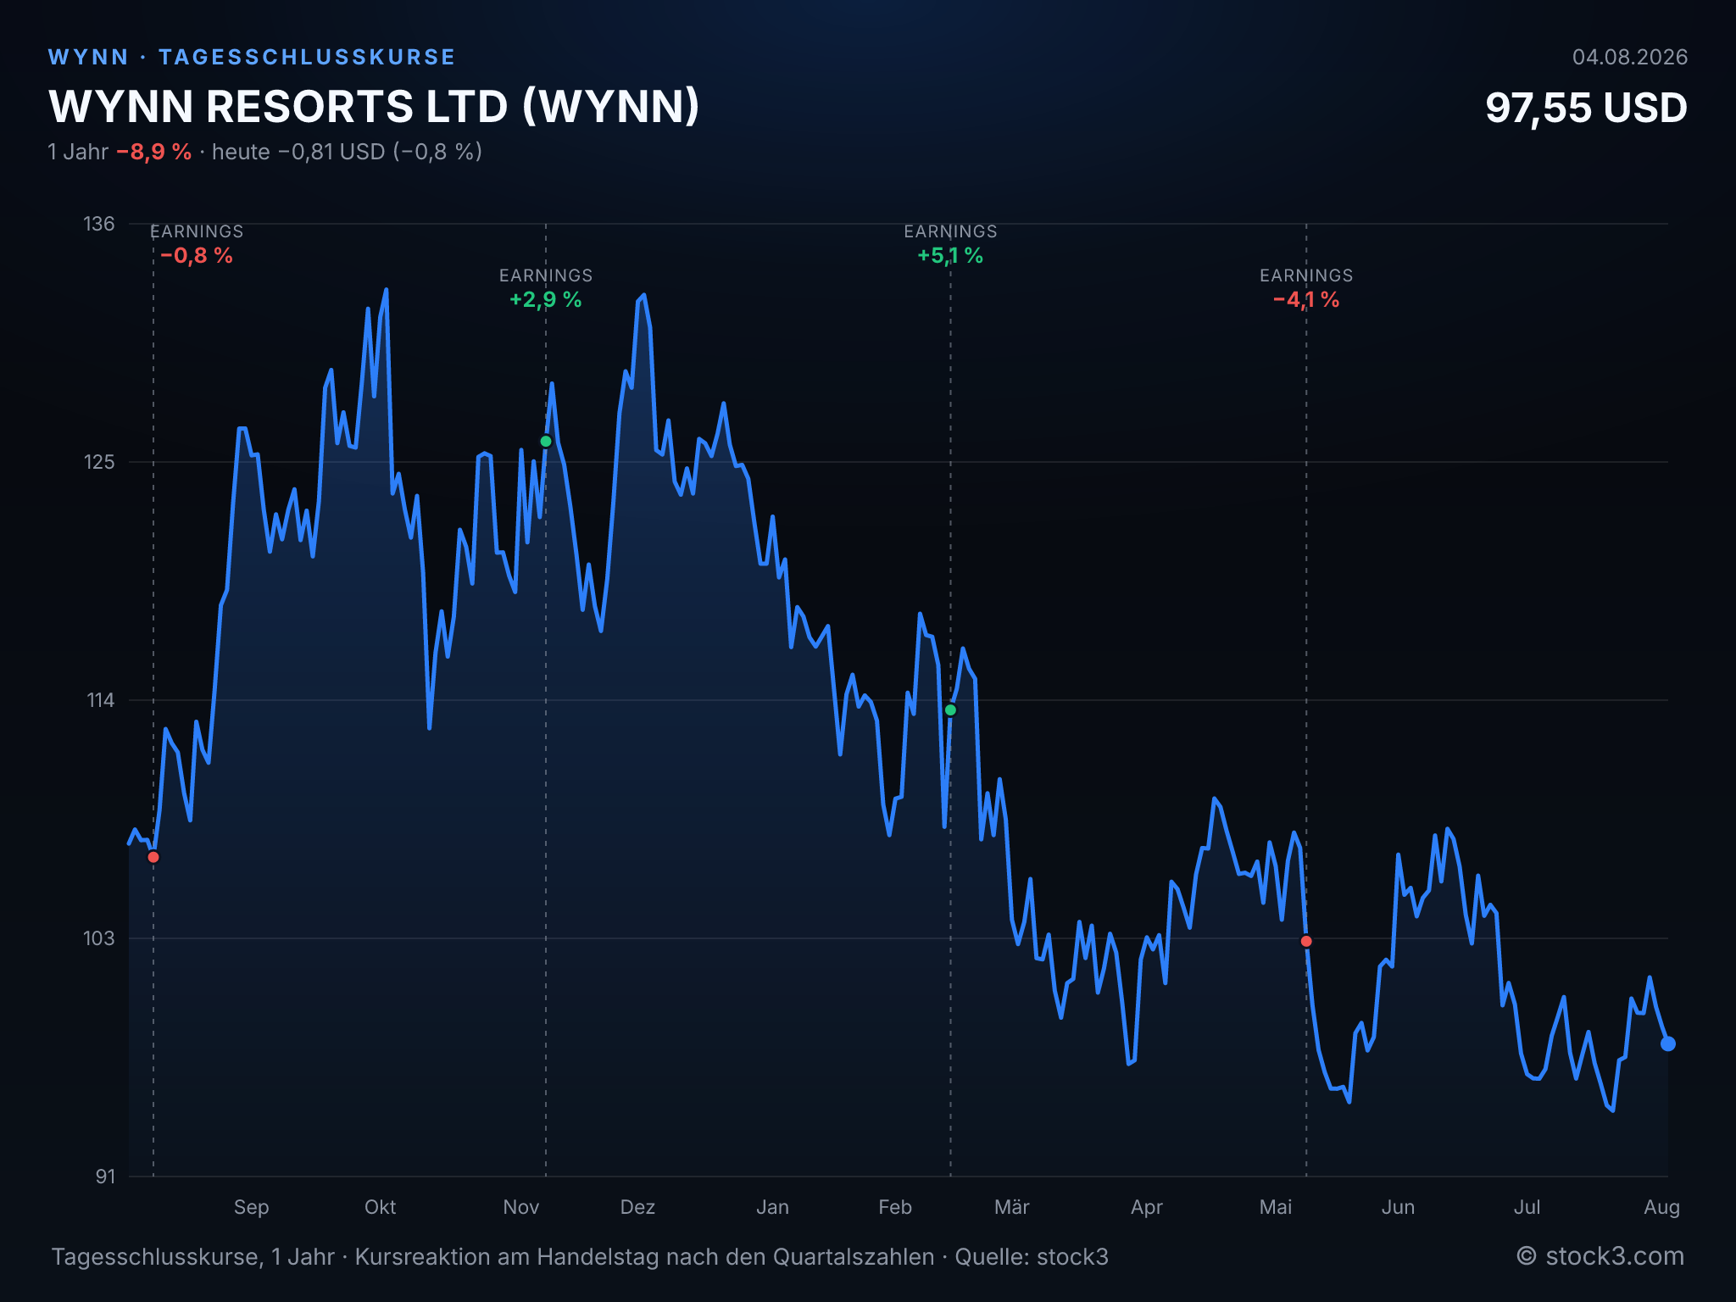This screenshot has width=1736, height=1302.
Task: Click the Mai month label
Action: 1275,1207
